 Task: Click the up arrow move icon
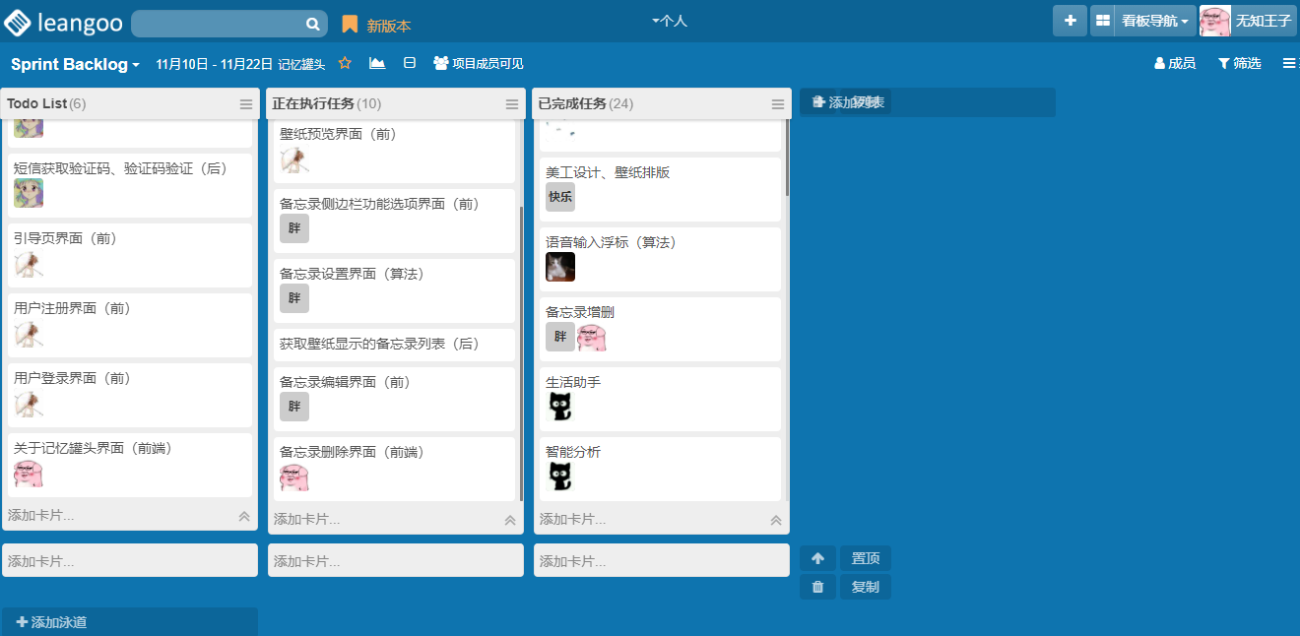coord(817,558)
